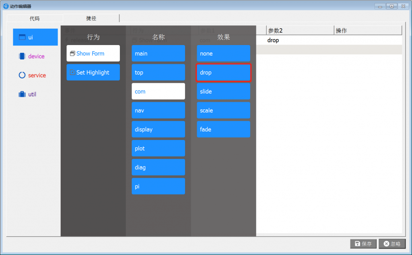
Task: Pick the com form name
Action: coord(158,91)
